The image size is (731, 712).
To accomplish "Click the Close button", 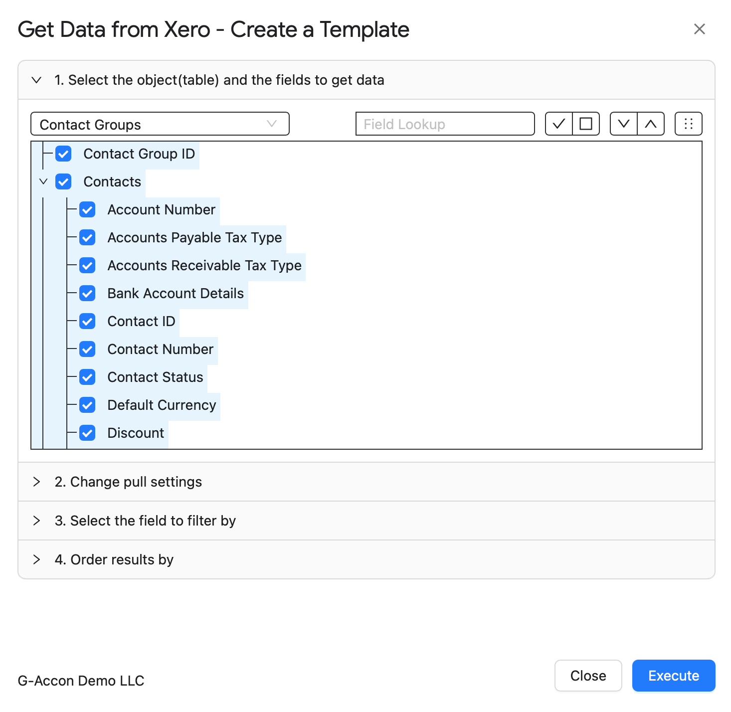I will [588, 676].
